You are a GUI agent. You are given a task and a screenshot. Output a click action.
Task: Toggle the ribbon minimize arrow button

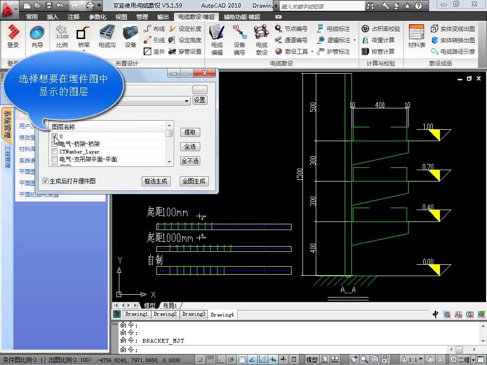coord(278,17)
